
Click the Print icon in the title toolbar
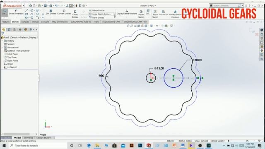click(51, 5)
